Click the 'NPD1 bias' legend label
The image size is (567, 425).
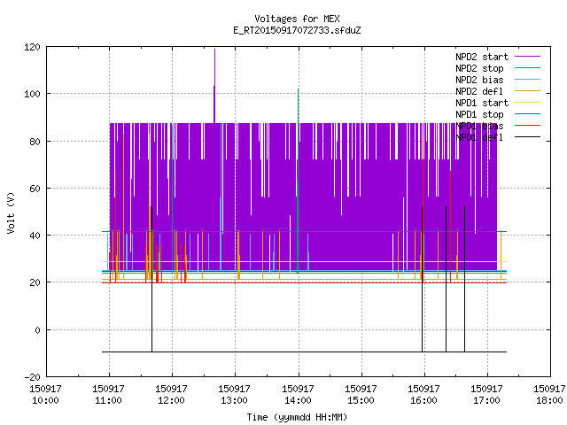(x=479, y=126)
